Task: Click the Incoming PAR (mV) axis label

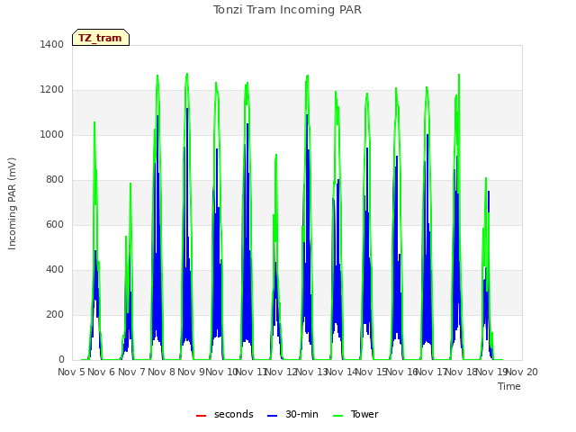Action: pyautogui.click(x=12, y=203)
